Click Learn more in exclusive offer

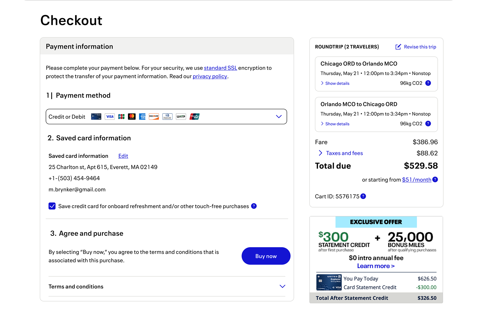376,266
